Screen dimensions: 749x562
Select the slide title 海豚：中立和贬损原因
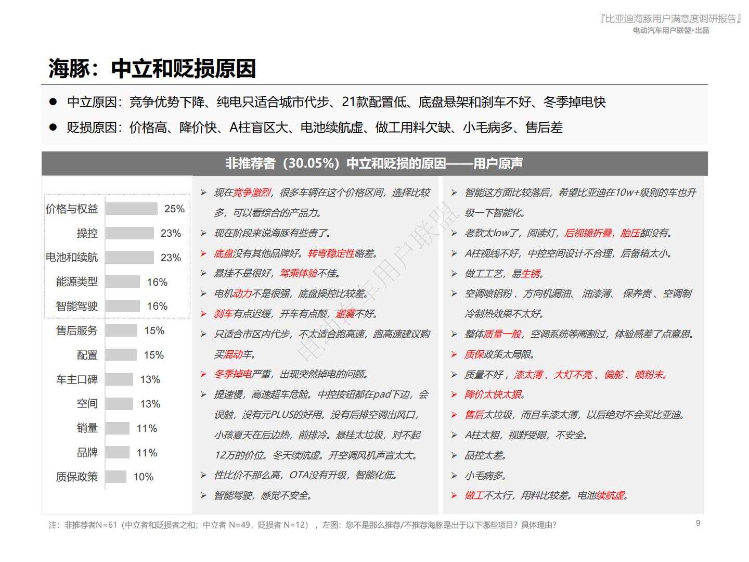[152, 69]
